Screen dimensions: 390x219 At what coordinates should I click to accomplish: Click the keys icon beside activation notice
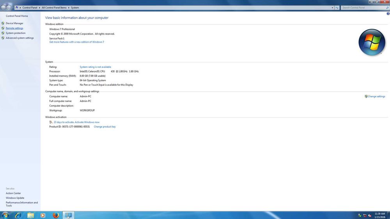pyautogui.click(x=51, y=122)
